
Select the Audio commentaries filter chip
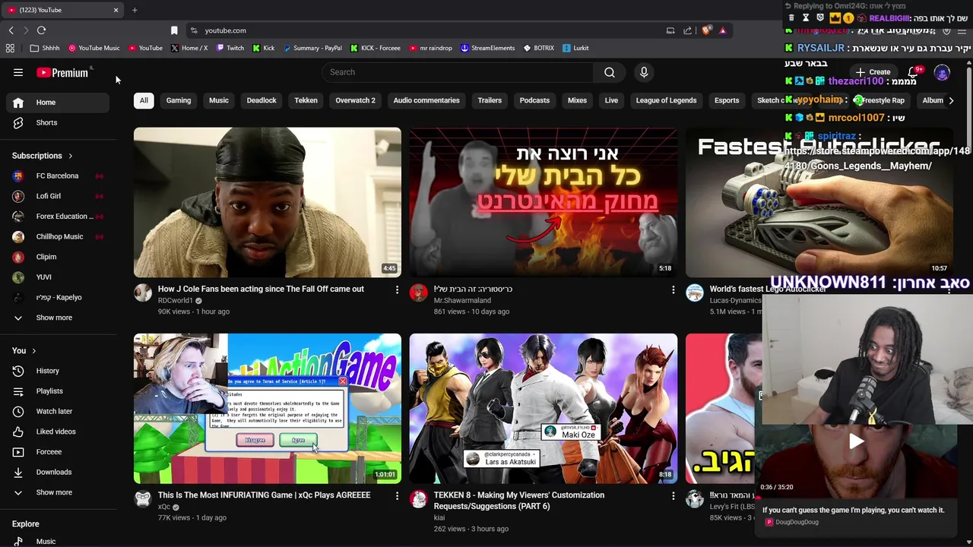click(426, 100)
